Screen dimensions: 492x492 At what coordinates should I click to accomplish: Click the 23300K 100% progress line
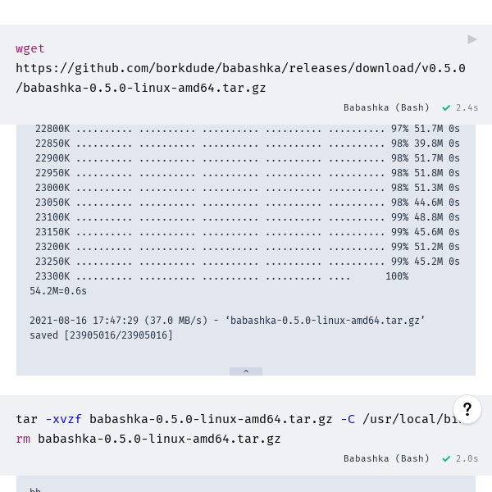point(222,276)
